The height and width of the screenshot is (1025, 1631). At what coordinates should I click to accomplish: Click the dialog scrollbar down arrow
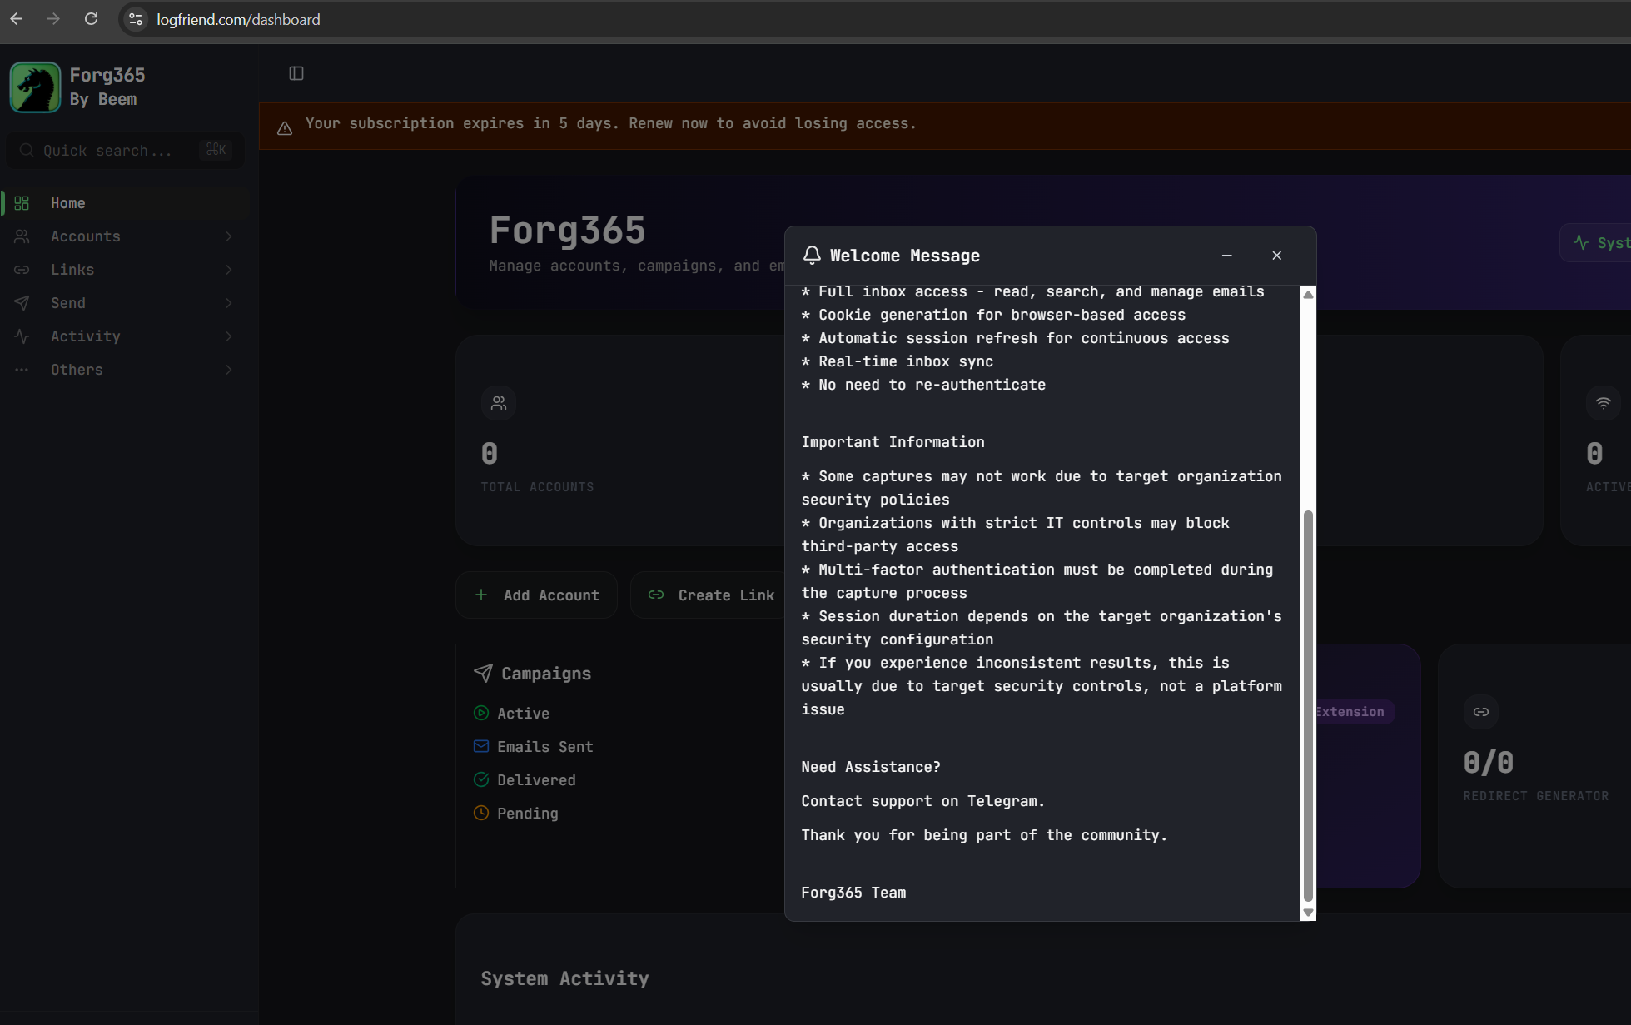[x=1308, y=913]
